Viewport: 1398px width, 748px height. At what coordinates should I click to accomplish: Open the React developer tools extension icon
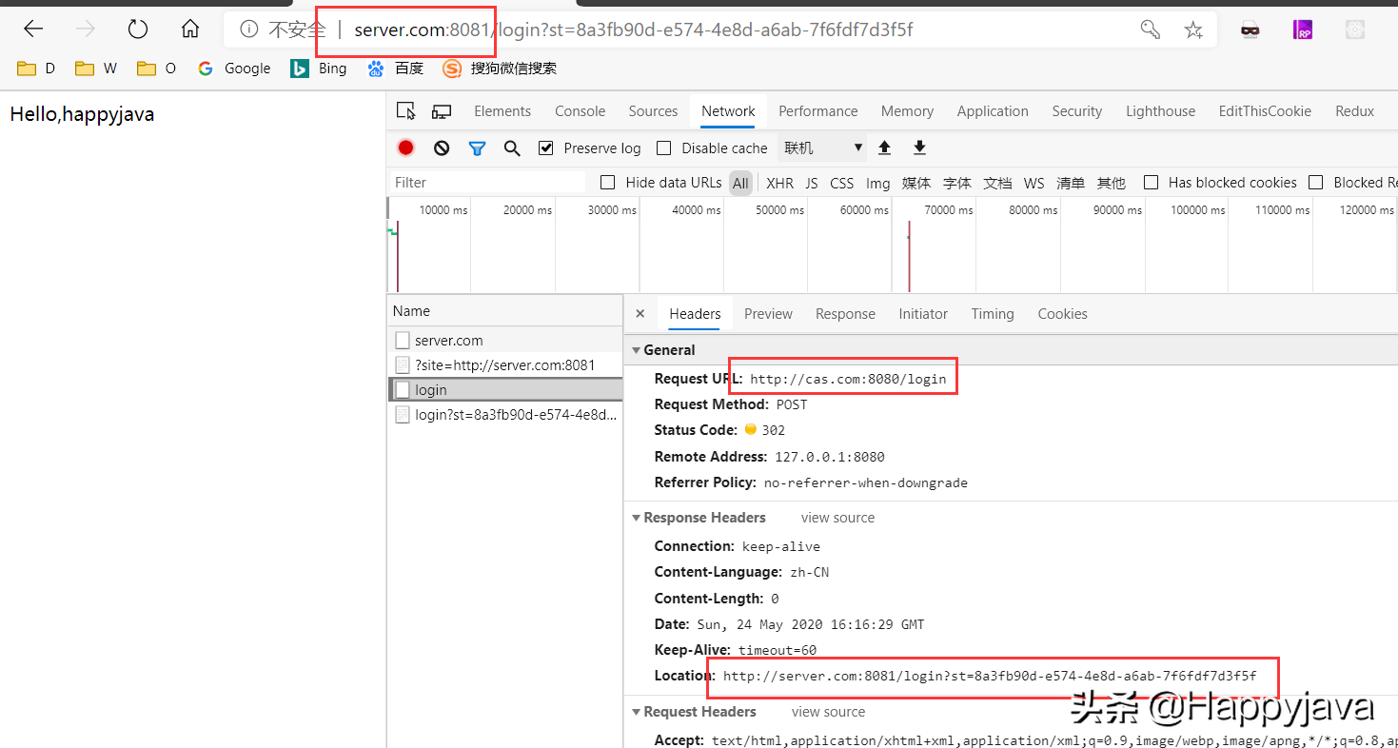(x=1355, y=30)
